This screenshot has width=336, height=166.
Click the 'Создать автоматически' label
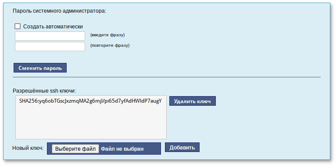click(53, 27)
